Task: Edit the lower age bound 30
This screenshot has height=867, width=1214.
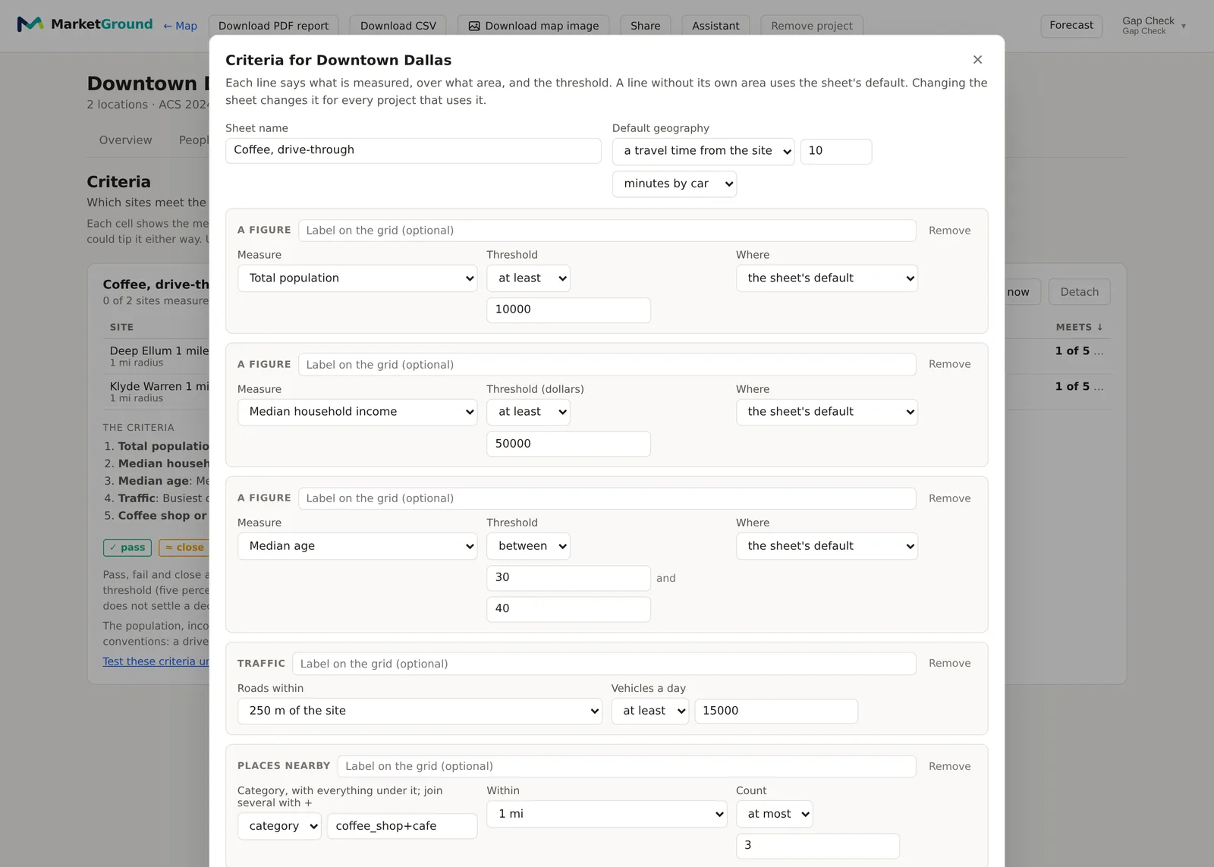Action: coord(568,577)
